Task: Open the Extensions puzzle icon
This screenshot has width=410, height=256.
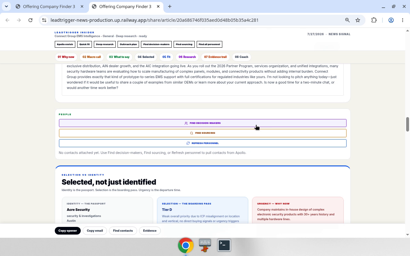Action: pyautogui.click(x=374, y=20)
